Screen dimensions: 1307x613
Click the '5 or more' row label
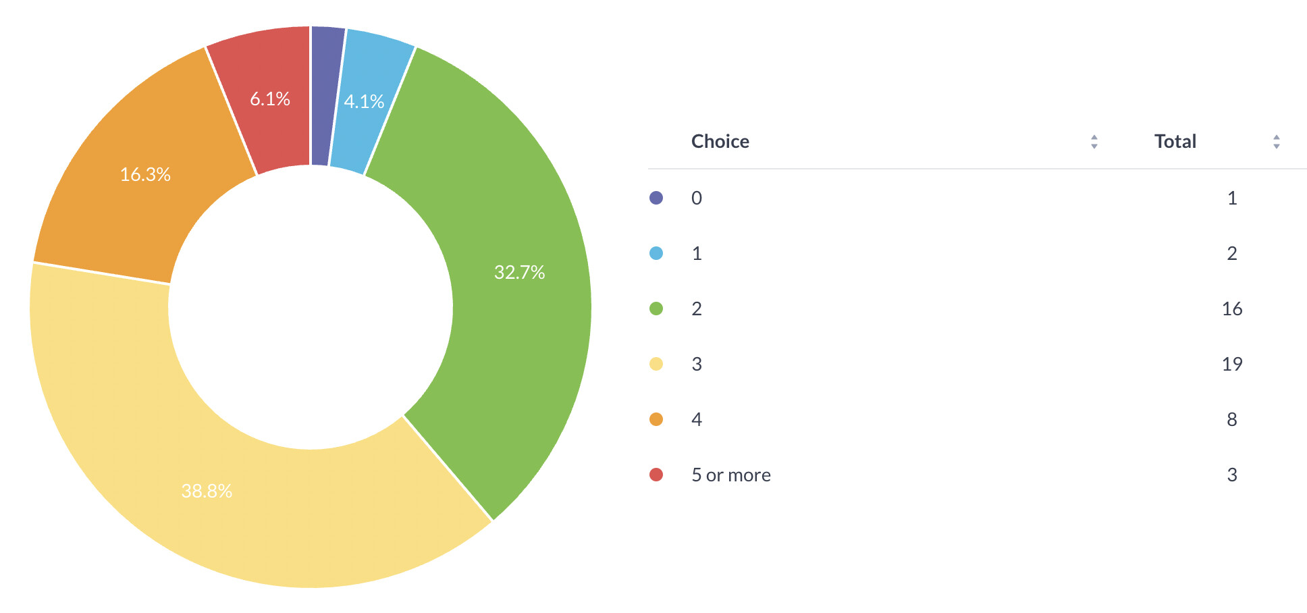(x=730, y=475)
